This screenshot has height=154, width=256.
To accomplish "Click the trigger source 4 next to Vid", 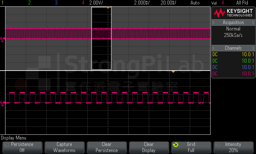I will 223,3.
